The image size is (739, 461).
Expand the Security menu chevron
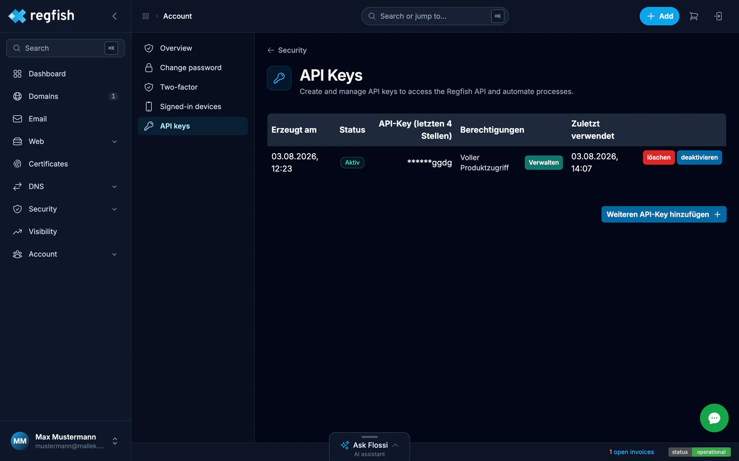point(114,209)
